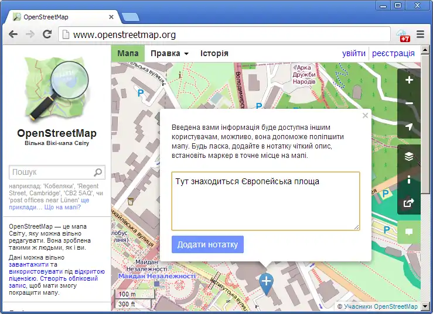
Task: Toggle the add note speech bubble icon
Action: click(409, 232)
